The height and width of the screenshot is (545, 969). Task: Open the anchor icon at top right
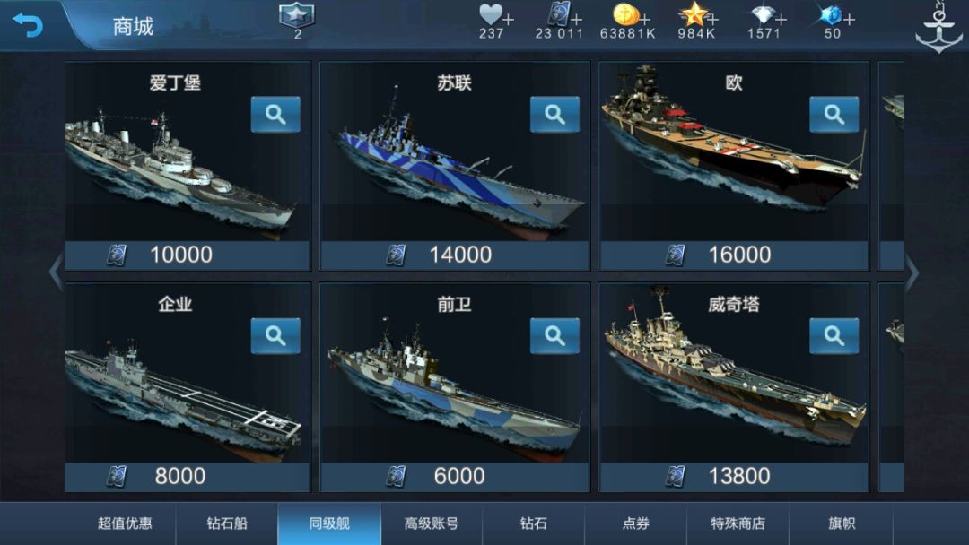pyautogui.click(x=938, y=27)
